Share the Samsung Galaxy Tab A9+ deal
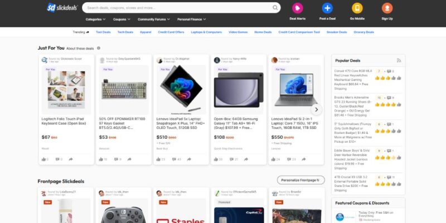Viewport: 446px width, 223px height. pos(246,159)
